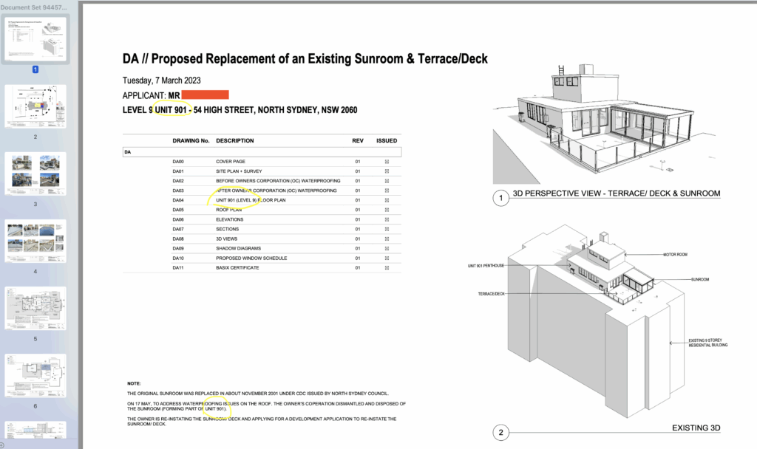This screenshot has width=757, height=449.
Task: Click the issued checkbox in the DA05 row
Action: 387,210
